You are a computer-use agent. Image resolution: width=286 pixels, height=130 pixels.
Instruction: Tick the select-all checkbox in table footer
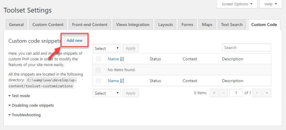pos(98,81)
